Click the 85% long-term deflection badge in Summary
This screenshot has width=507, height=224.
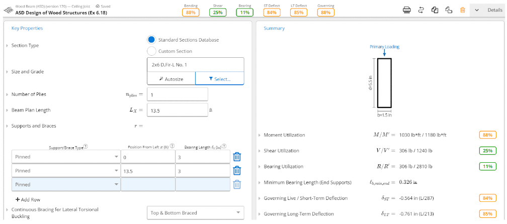487,214
